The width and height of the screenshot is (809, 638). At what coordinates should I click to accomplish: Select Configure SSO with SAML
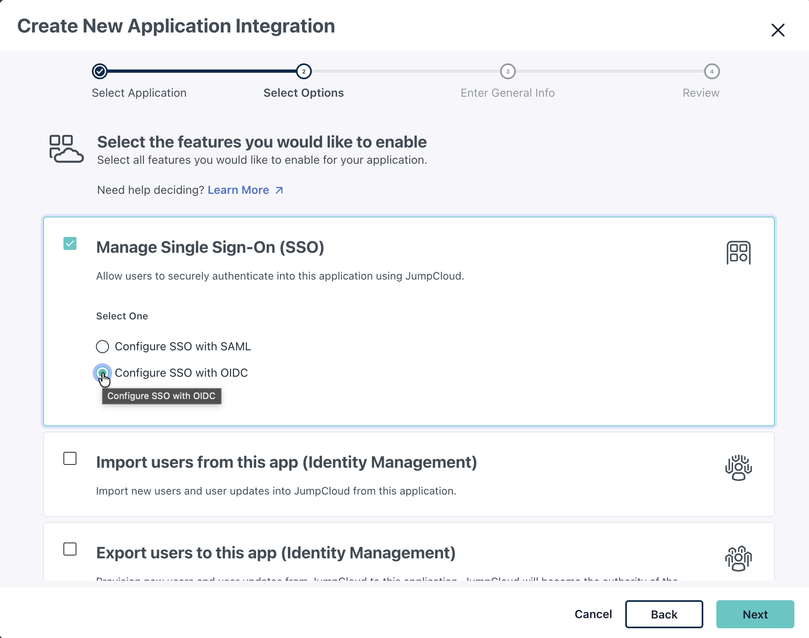(x=102, y=347)
